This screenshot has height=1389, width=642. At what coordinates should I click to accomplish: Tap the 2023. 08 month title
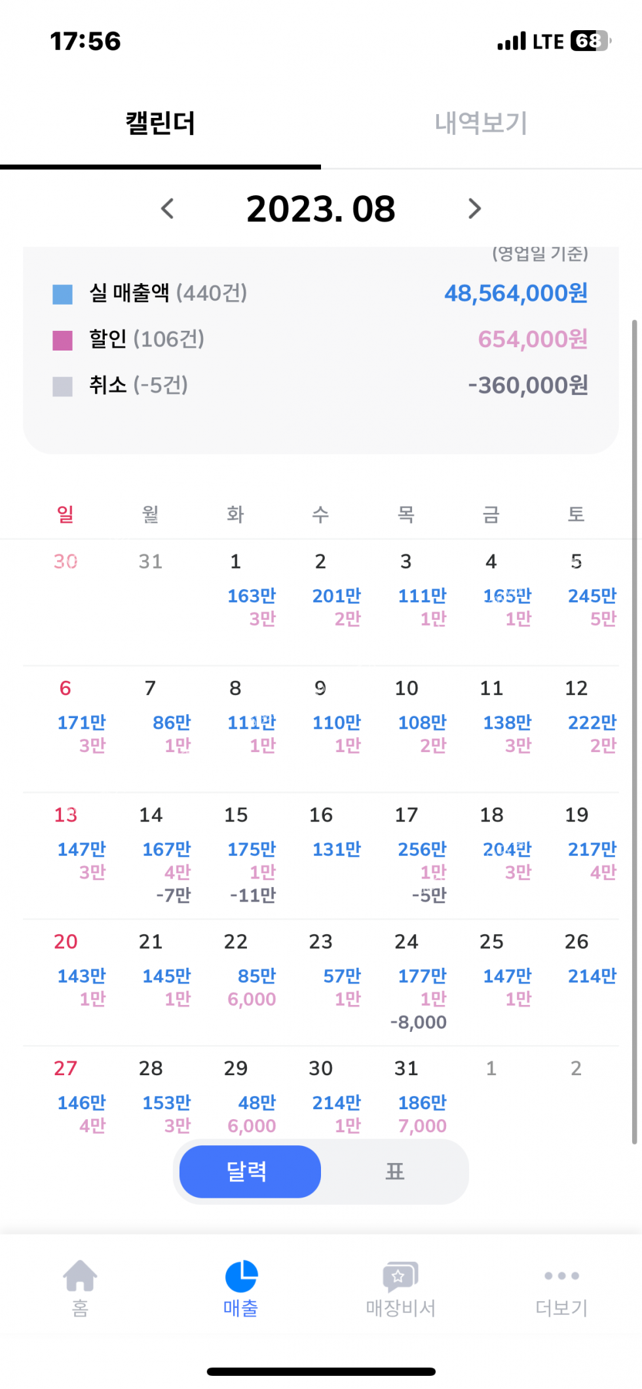click(320, 209)
